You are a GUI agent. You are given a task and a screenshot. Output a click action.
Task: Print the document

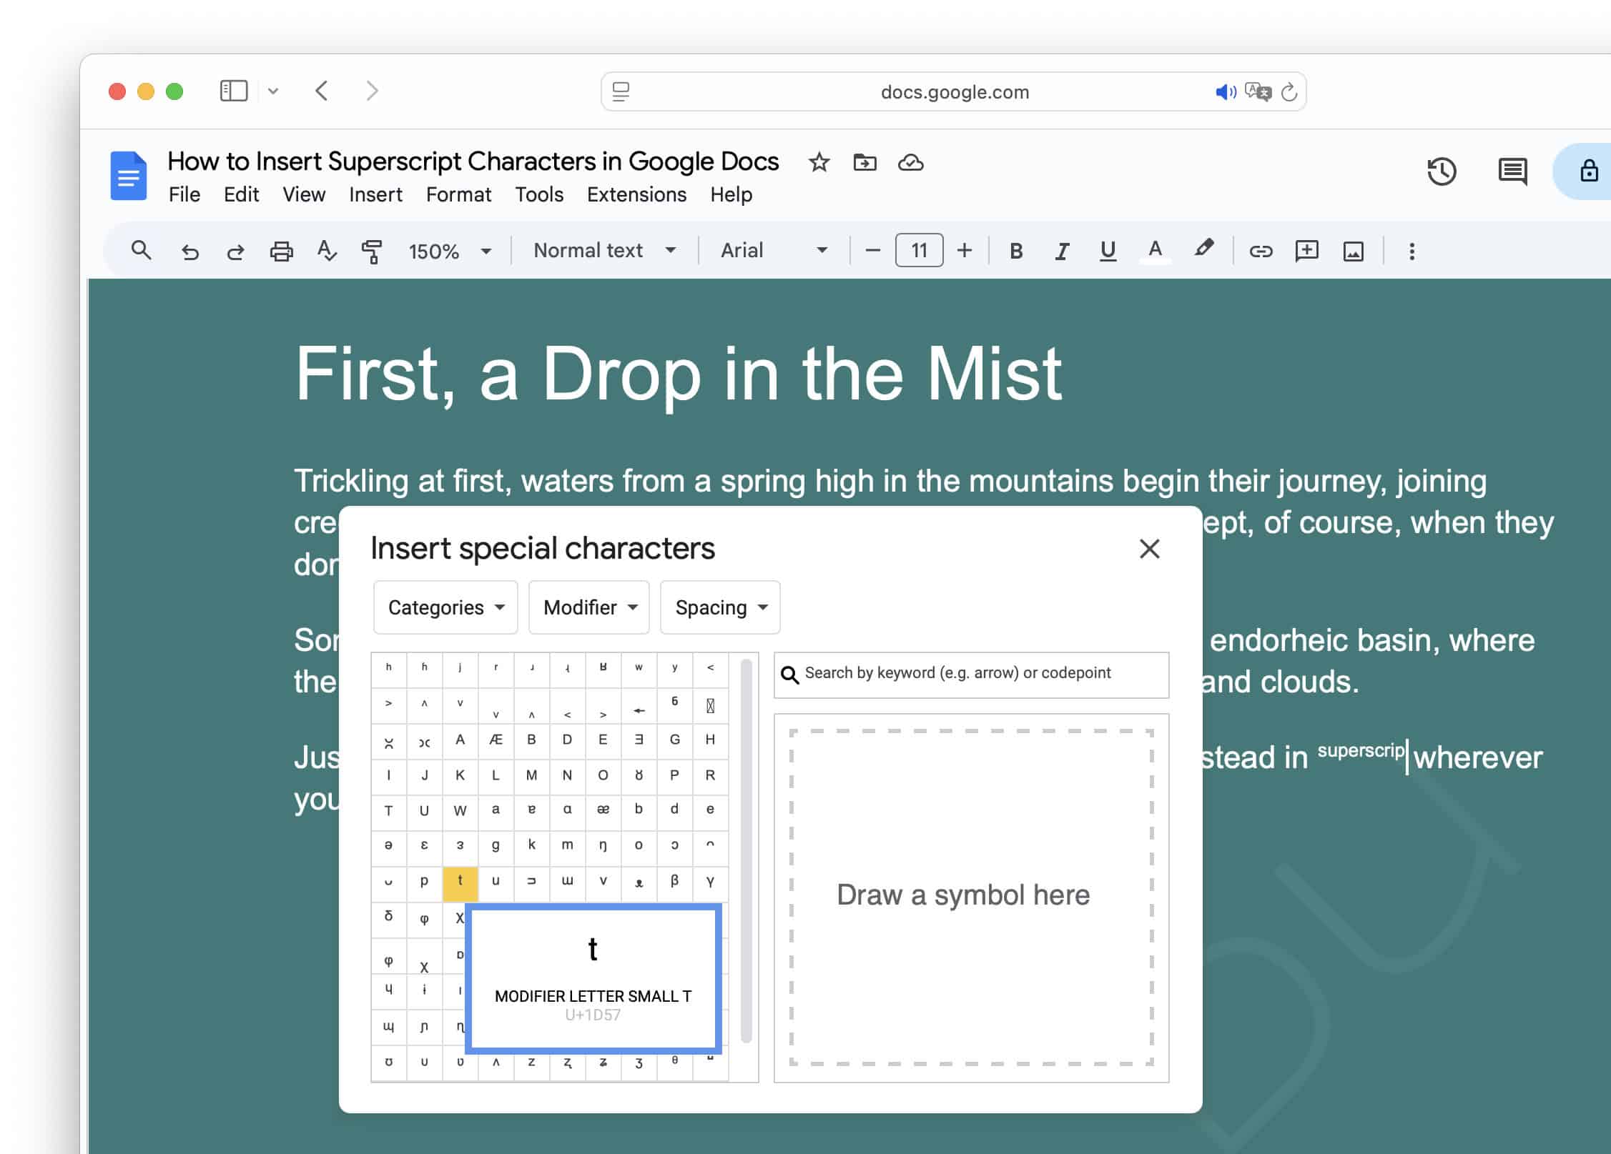pyautogui.click(x=282, y=250)
